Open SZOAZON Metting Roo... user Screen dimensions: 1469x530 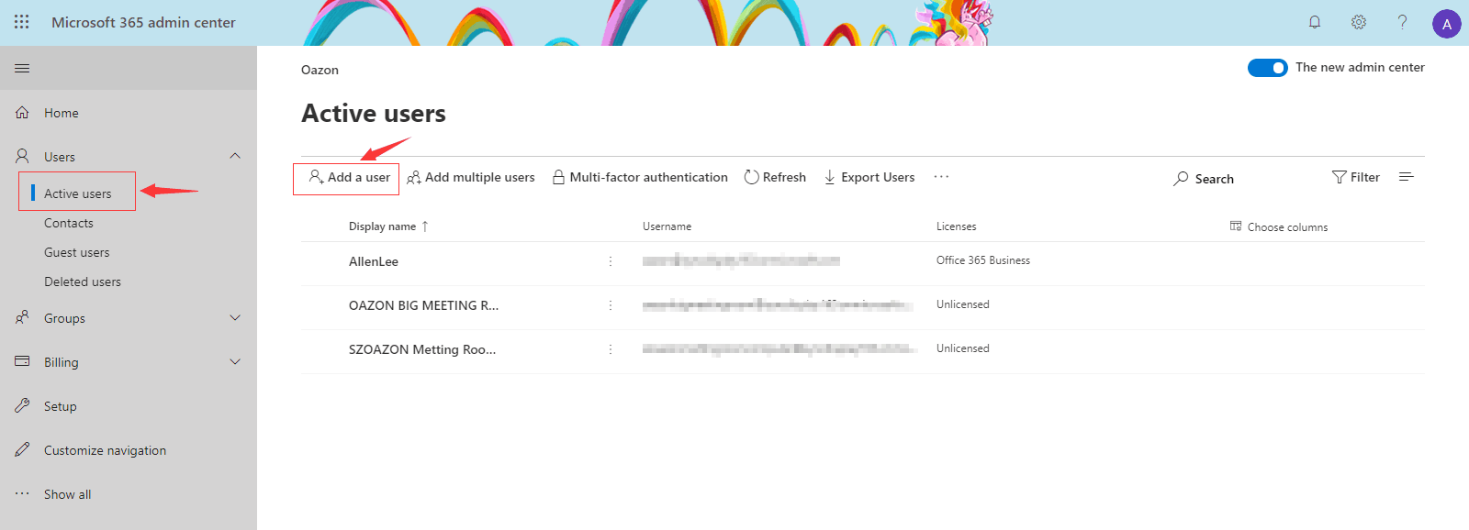[x=422, y=349]
